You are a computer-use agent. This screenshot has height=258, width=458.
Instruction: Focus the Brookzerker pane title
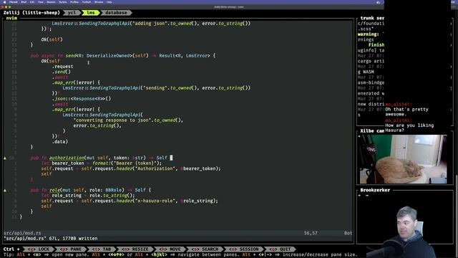pos(375,190)
